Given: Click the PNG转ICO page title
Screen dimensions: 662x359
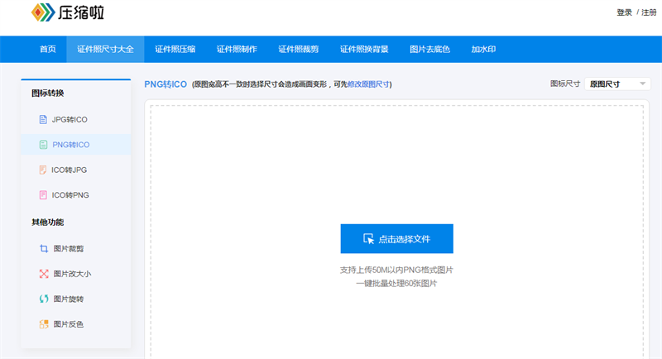Looking at the screenshot, I should click(x=165, y=84).
